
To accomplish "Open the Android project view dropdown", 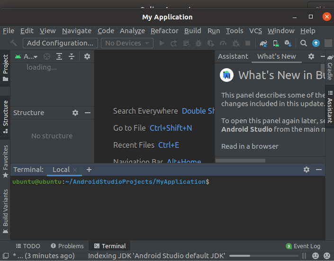I will coord(27,56).
